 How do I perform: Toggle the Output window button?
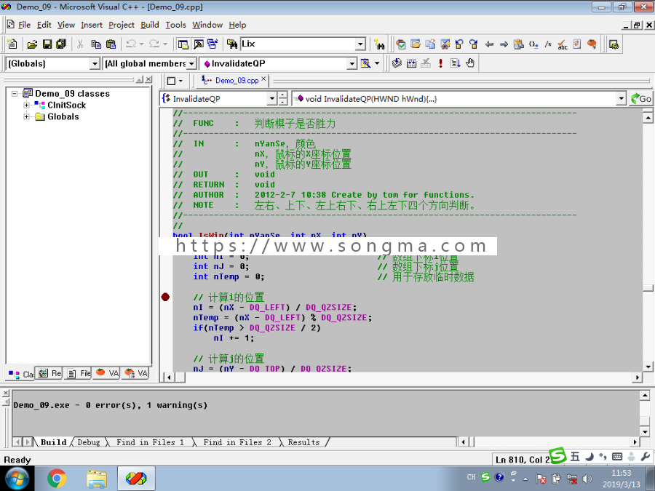(199, 44)
